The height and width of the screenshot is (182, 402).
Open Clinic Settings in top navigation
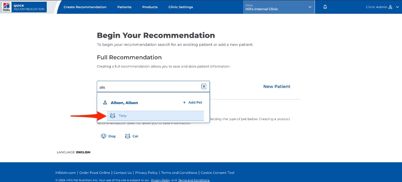180,7
